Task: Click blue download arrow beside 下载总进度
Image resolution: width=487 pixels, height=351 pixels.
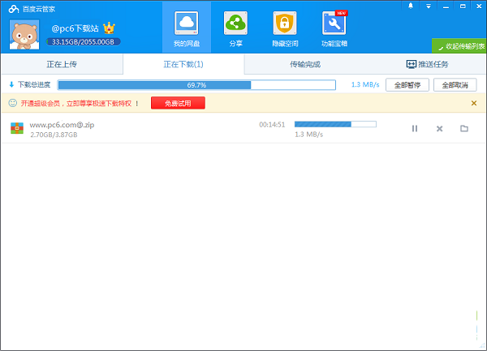Action: click(12, 84)
